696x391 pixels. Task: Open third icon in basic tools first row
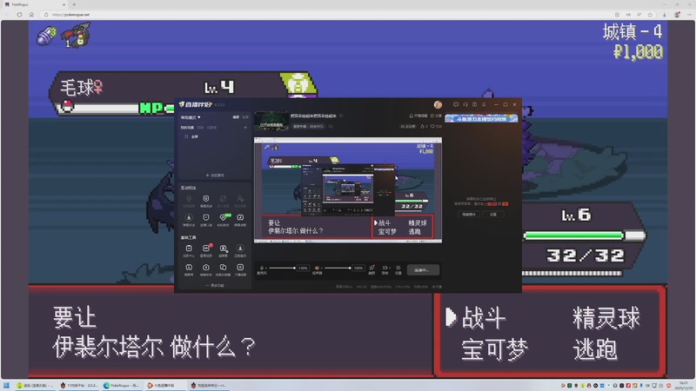click(223, 250)
